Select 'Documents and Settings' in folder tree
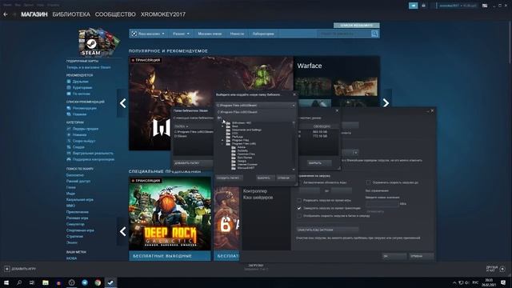512x288 pixels. (x=246, y=130)
